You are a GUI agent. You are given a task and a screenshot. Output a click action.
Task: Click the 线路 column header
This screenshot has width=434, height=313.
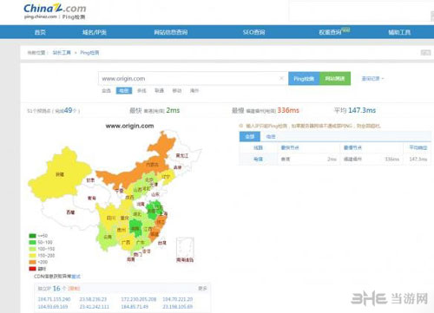[258, 147]
